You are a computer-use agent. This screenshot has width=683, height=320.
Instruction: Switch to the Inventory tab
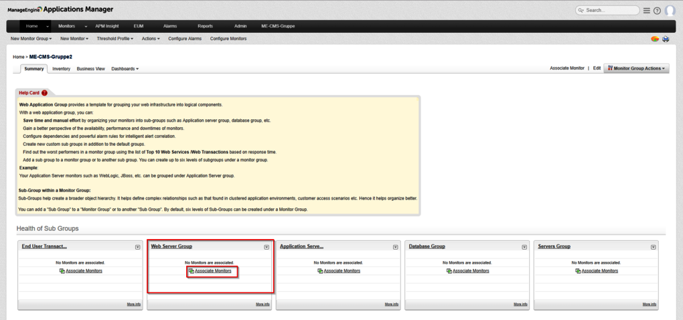click(61, 69)
